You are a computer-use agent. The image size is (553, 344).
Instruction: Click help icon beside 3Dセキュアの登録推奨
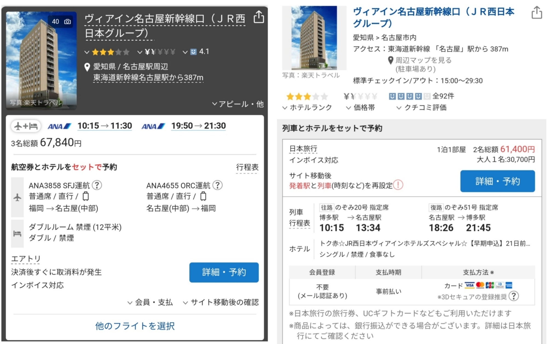[x=514, y=296]
